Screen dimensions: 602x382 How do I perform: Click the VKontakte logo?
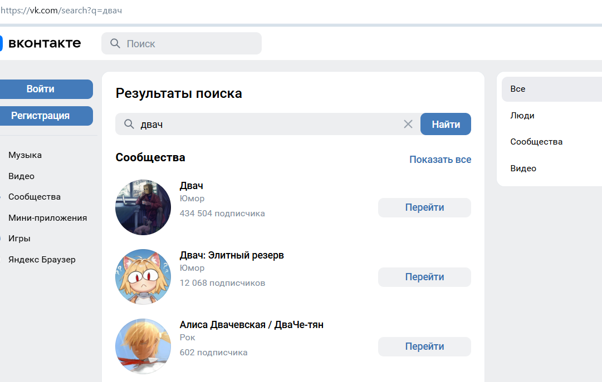click(x=40, y=43)
